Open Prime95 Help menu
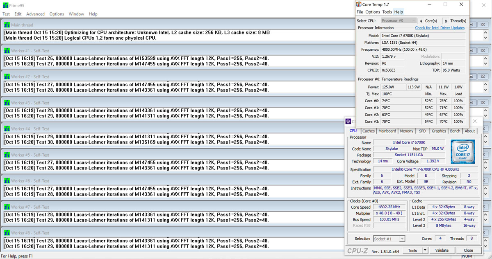This screenshot has height=259, width=492. click(93, 14)
